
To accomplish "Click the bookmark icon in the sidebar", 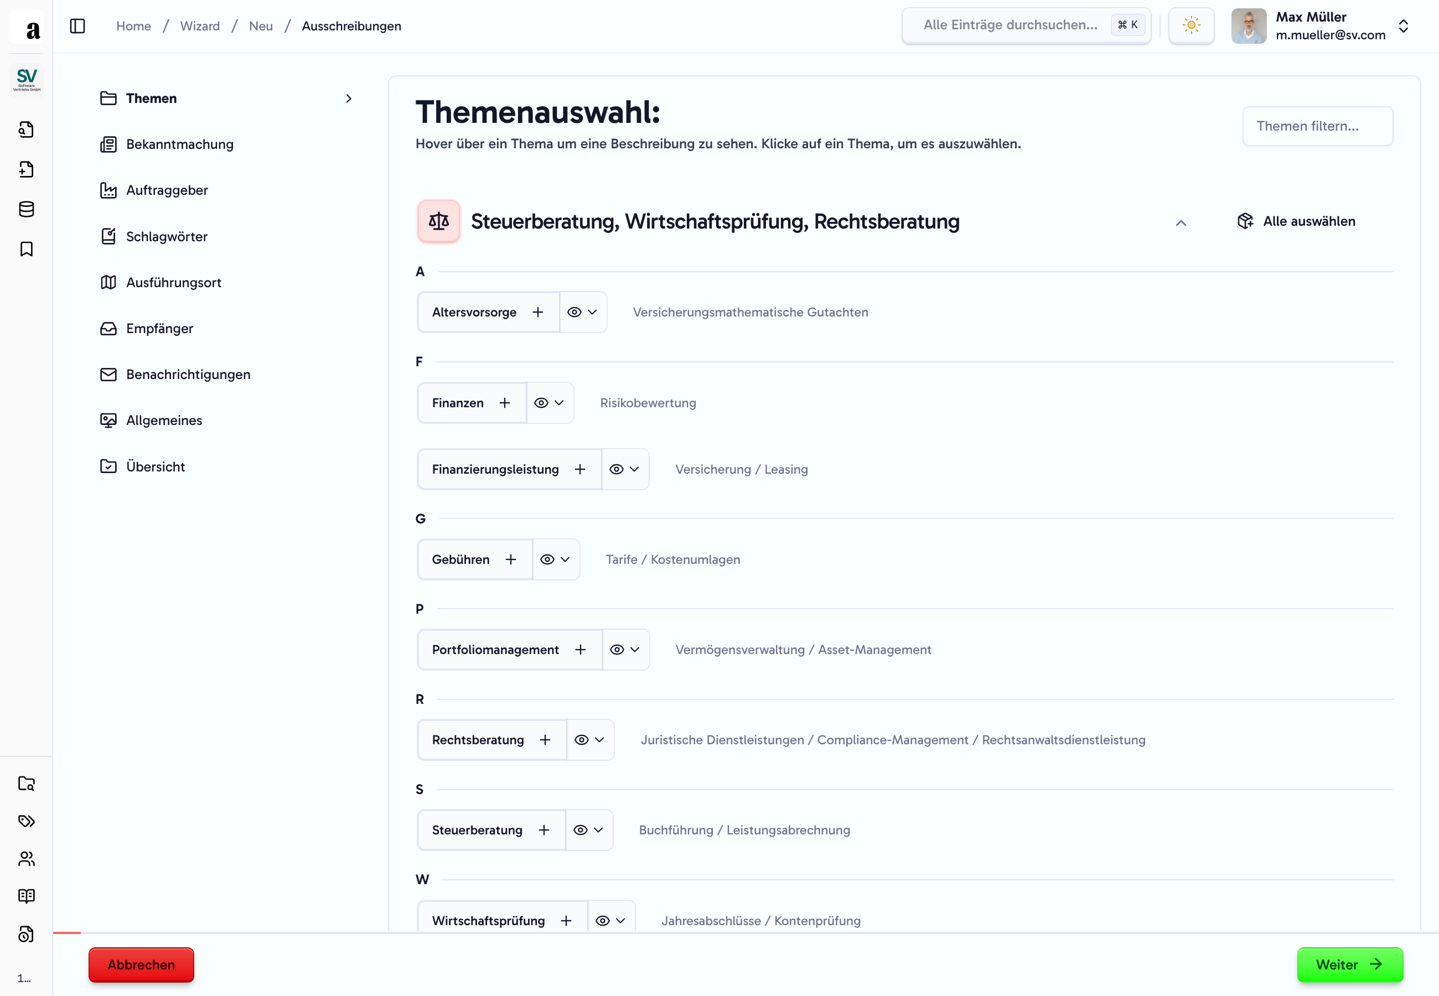I will point(26,248).
